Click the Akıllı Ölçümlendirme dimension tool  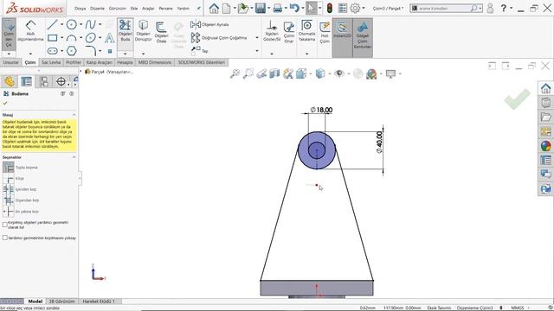30,31
